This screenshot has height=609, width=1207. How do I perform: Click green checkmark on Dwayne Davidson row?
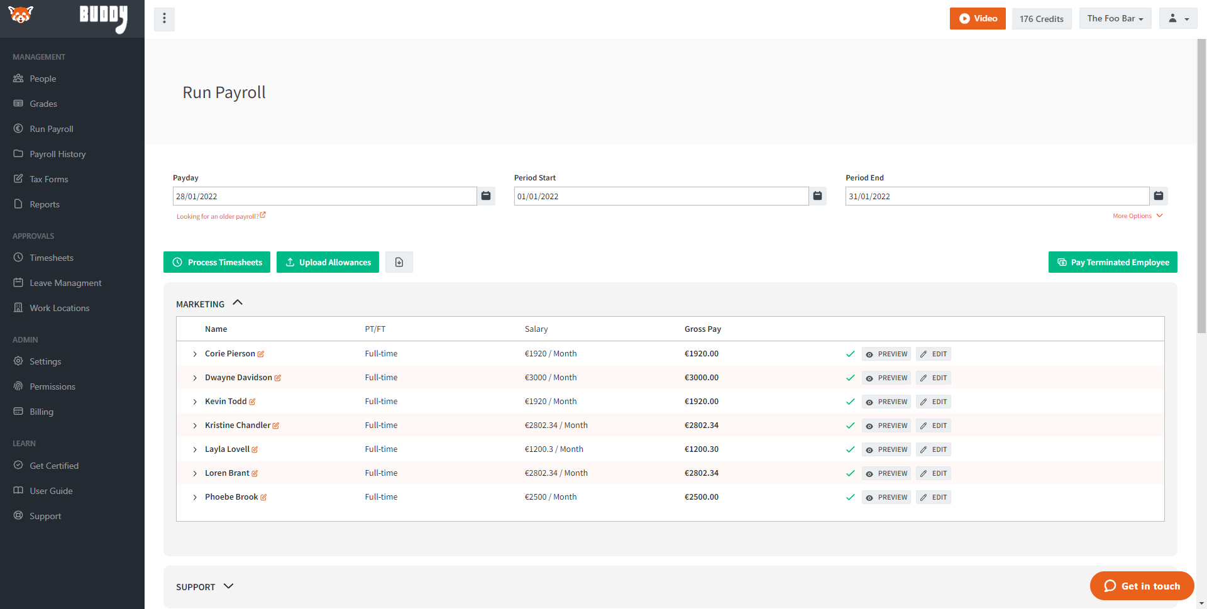point(851,378)
